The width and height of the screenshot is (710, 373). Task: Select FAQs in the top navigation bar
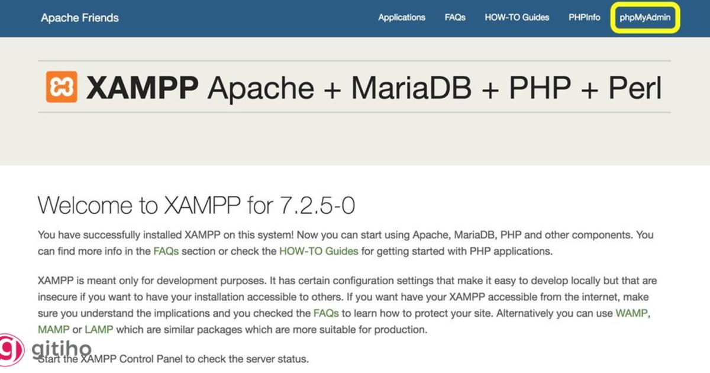point(455,17)
